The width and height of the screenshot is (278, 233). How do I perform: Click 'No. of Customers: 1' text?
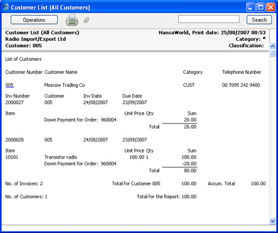click(x=26, y=196)
